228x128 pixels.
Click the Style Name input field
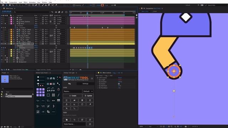(74, 124)
